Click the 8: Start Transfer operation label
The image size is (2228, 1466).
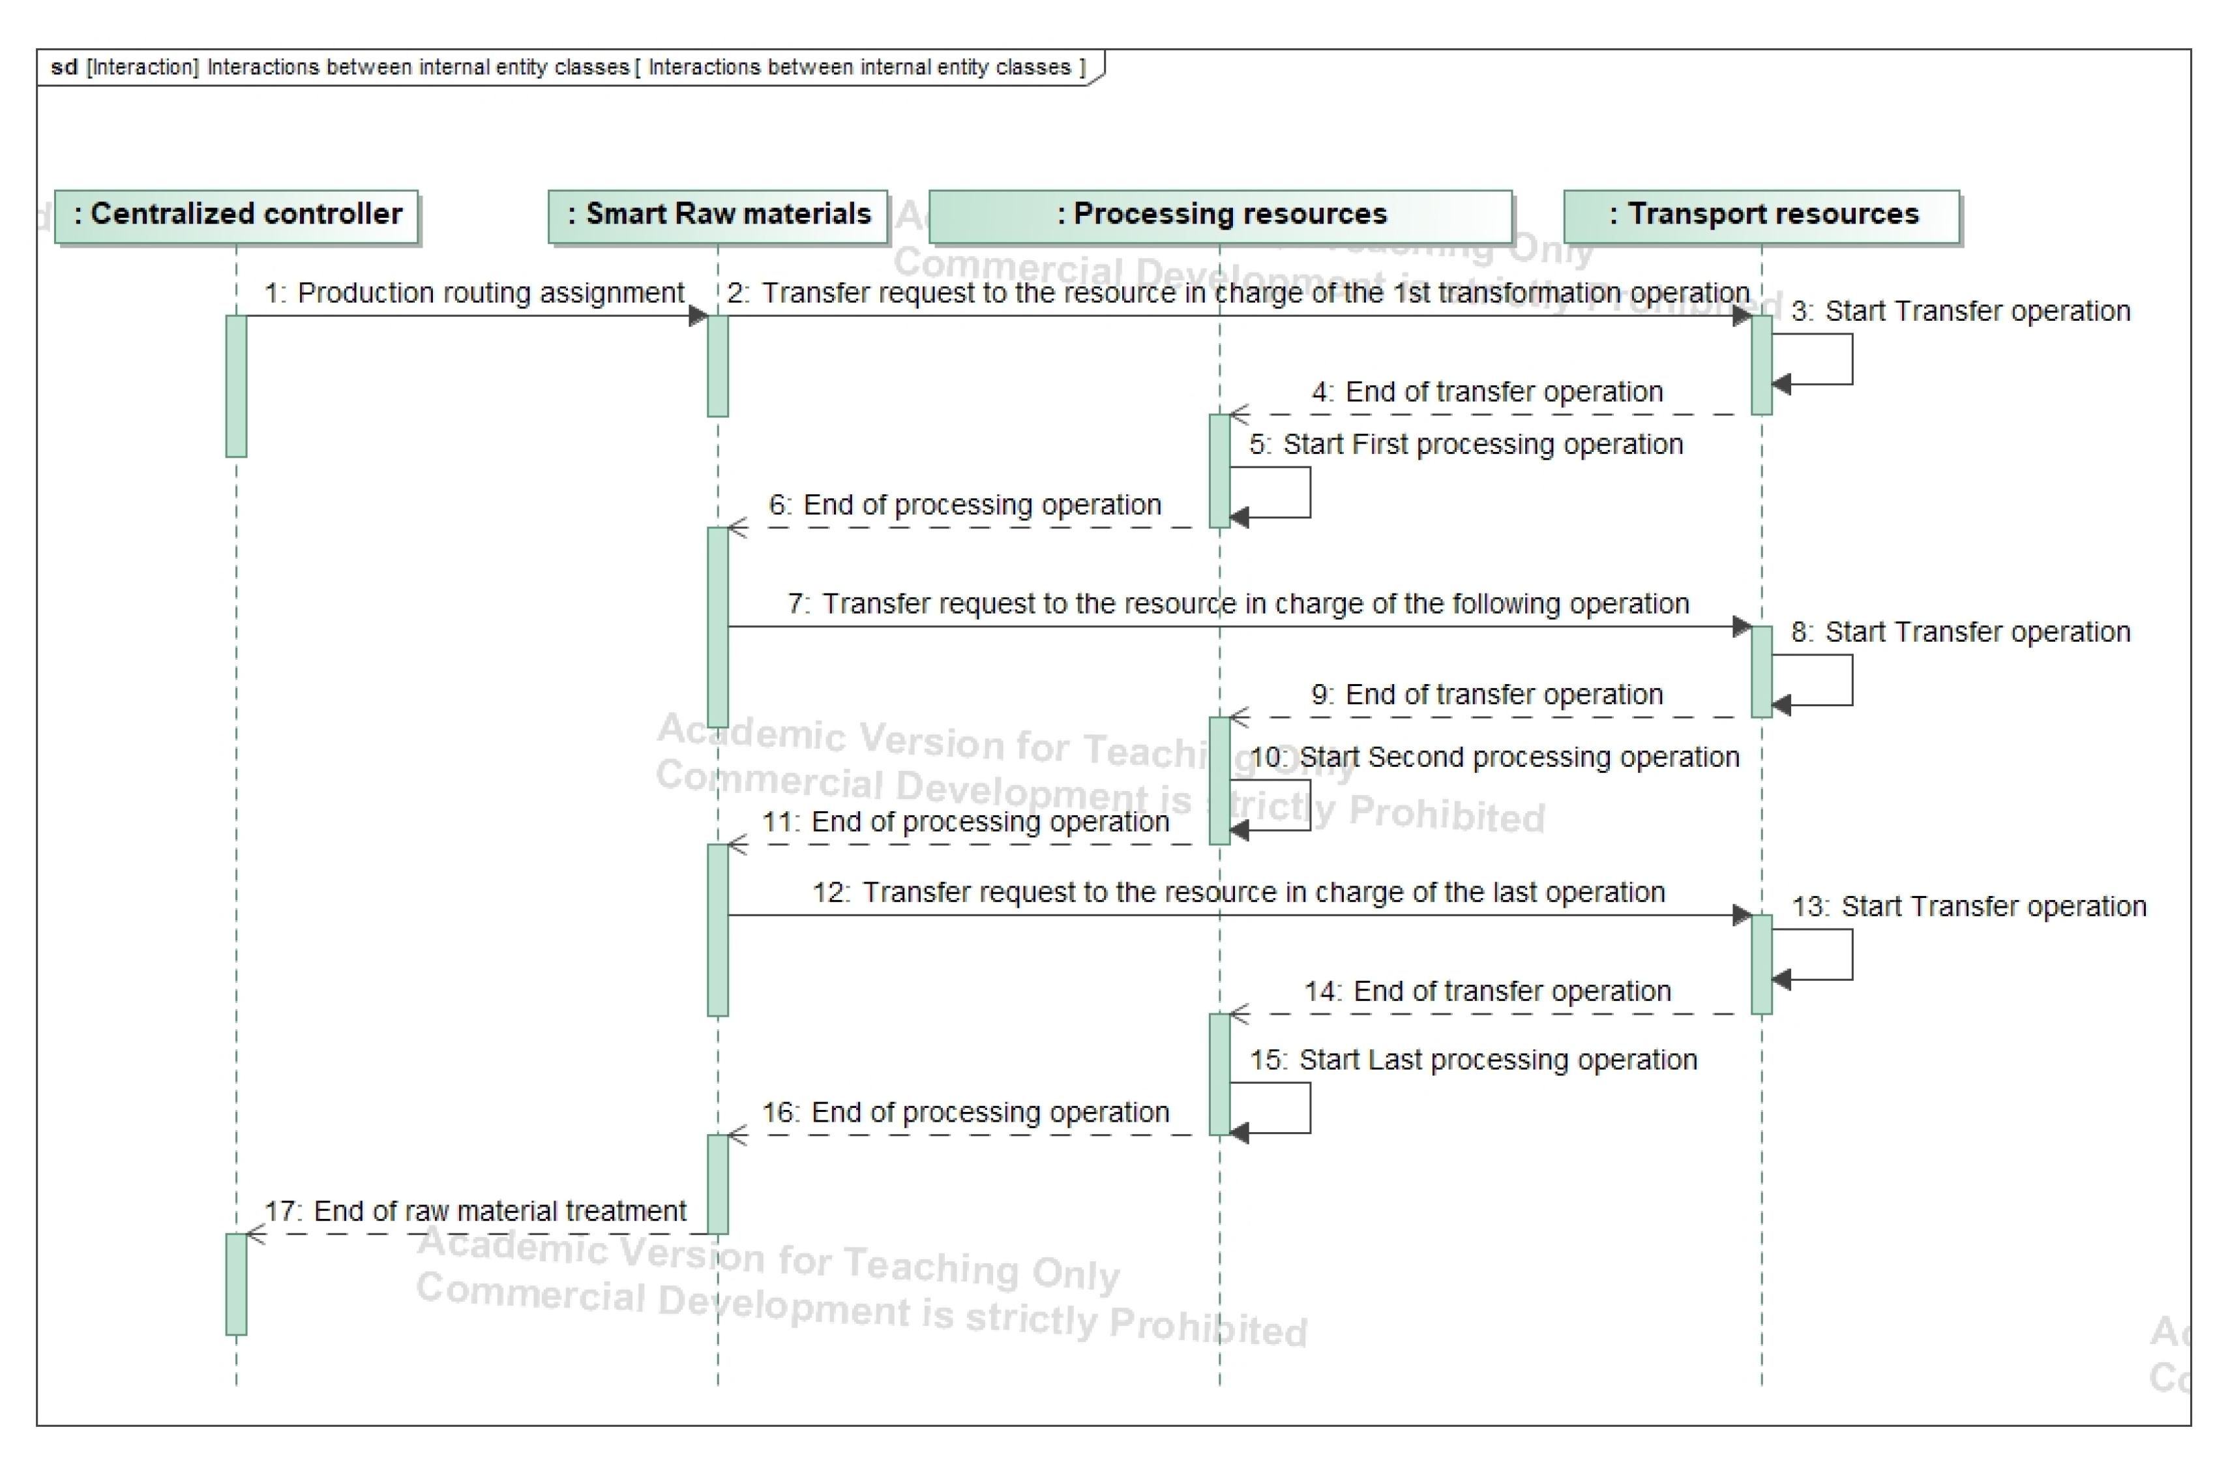pos(1960,633)
